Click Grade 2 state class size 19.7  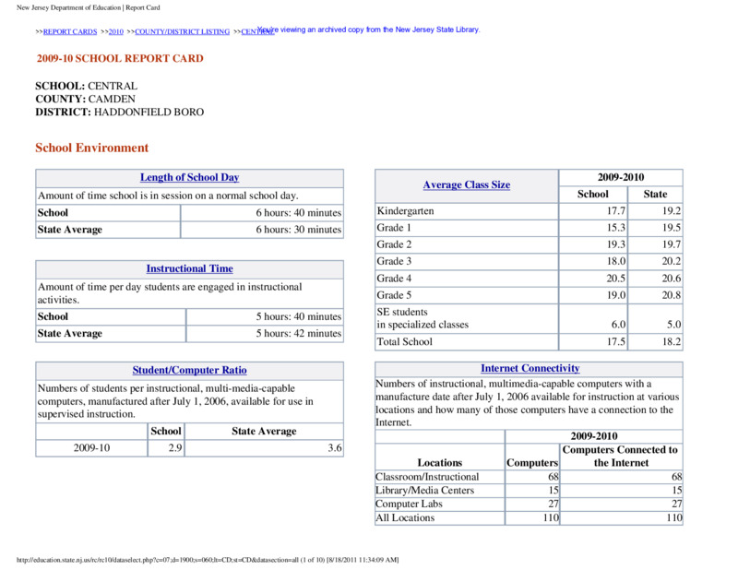coord(672,244)
